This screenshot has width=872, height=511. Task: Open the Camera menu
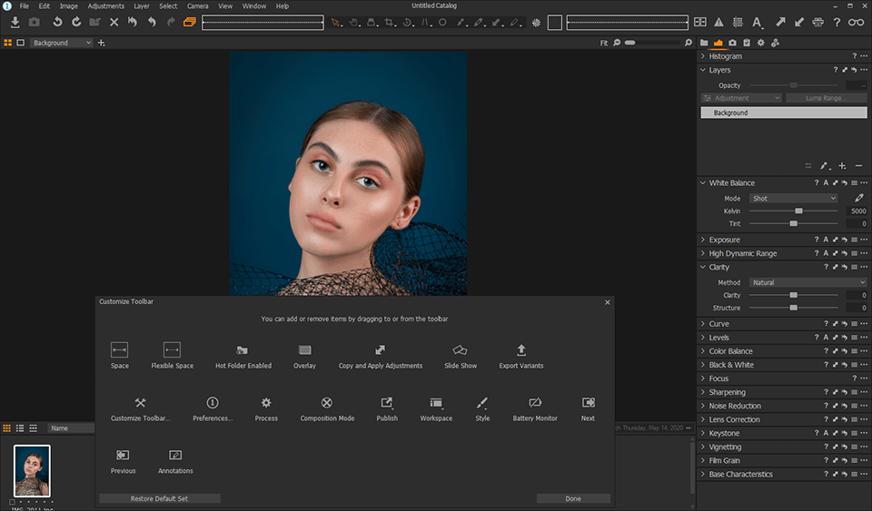coord(197,6)
